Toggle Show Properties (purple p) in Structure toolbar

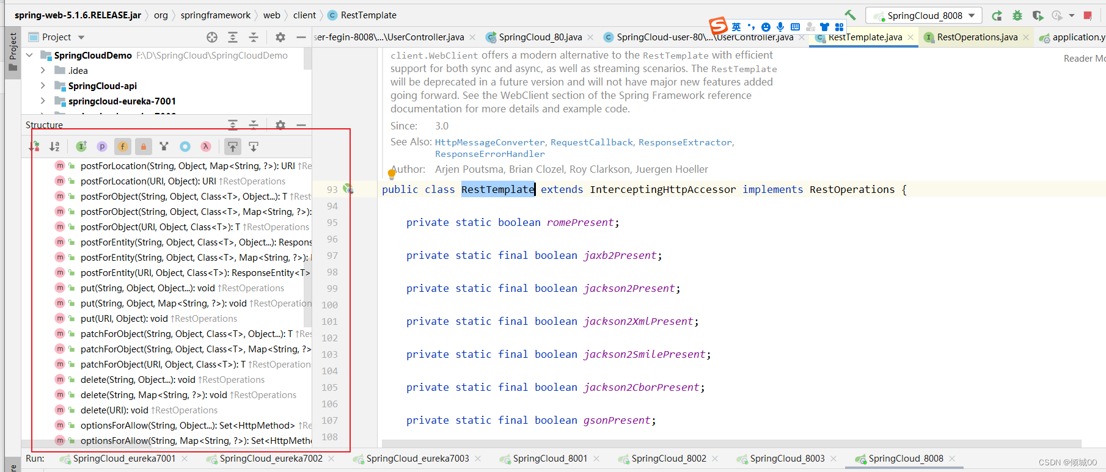(x=102, y=147)
